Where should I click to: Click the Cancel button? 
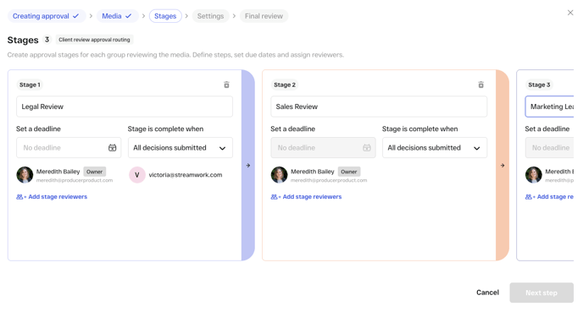coord(487,293)
